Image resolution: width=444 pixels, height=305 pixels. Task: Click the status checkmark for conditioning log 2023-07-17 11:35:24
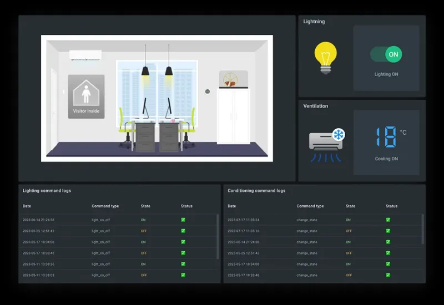(x=388, y=220)
